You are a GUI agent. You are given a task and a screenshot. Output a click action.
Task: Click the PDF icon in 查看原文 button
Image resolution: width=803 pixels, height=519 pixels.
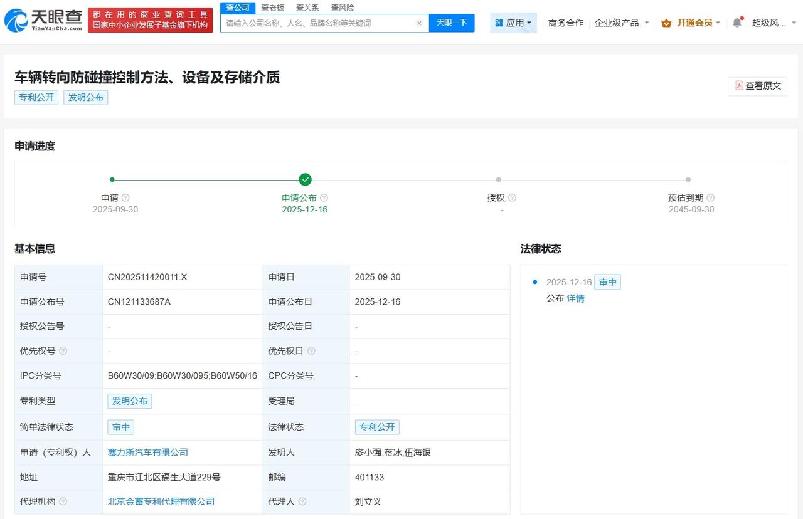click(740, 86)
